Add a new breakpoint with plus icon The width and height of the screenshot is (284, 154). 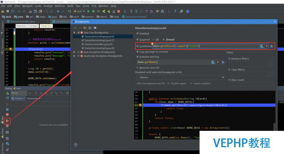pyautogui.click(x=75, y=28)
